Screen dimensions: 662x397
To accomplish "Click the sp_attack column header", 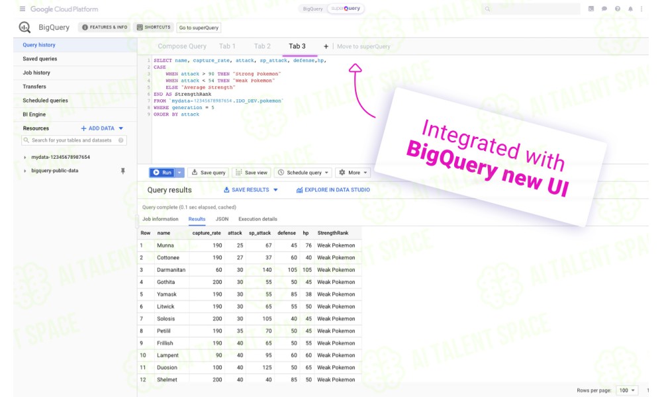I will click(x=260, y=233).
